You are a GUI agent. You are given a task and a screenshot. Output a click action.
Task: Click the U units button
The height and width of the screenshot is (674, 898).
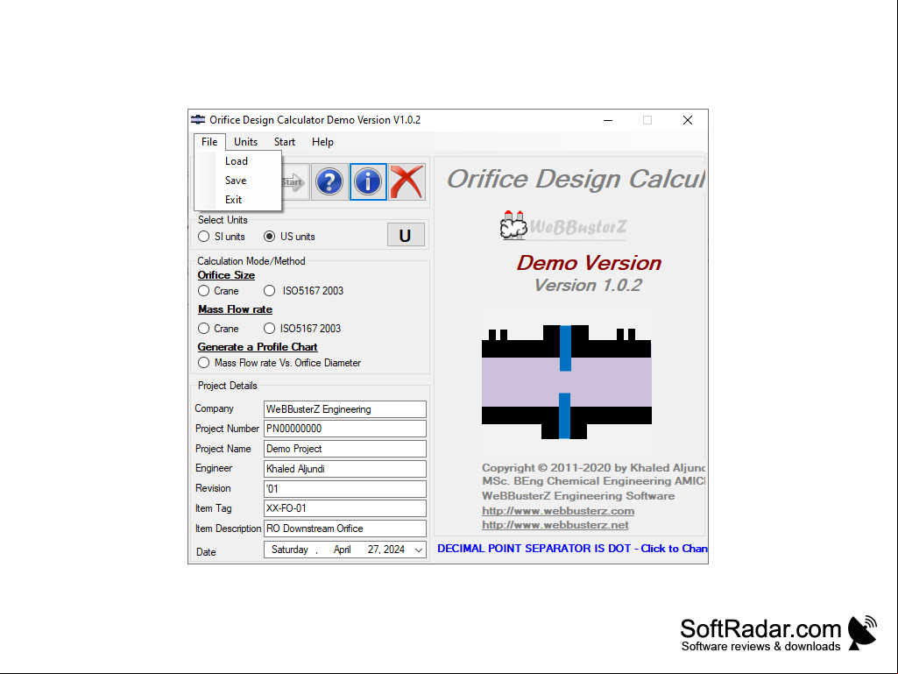point(406,234)
